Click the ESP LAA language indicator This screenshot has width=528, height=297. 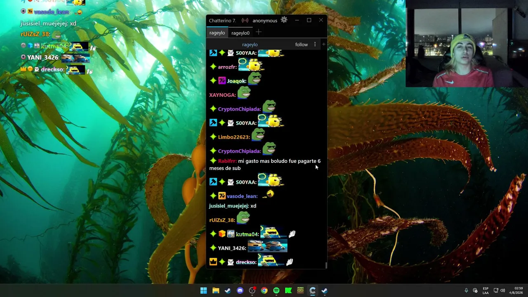pos(486,290)
